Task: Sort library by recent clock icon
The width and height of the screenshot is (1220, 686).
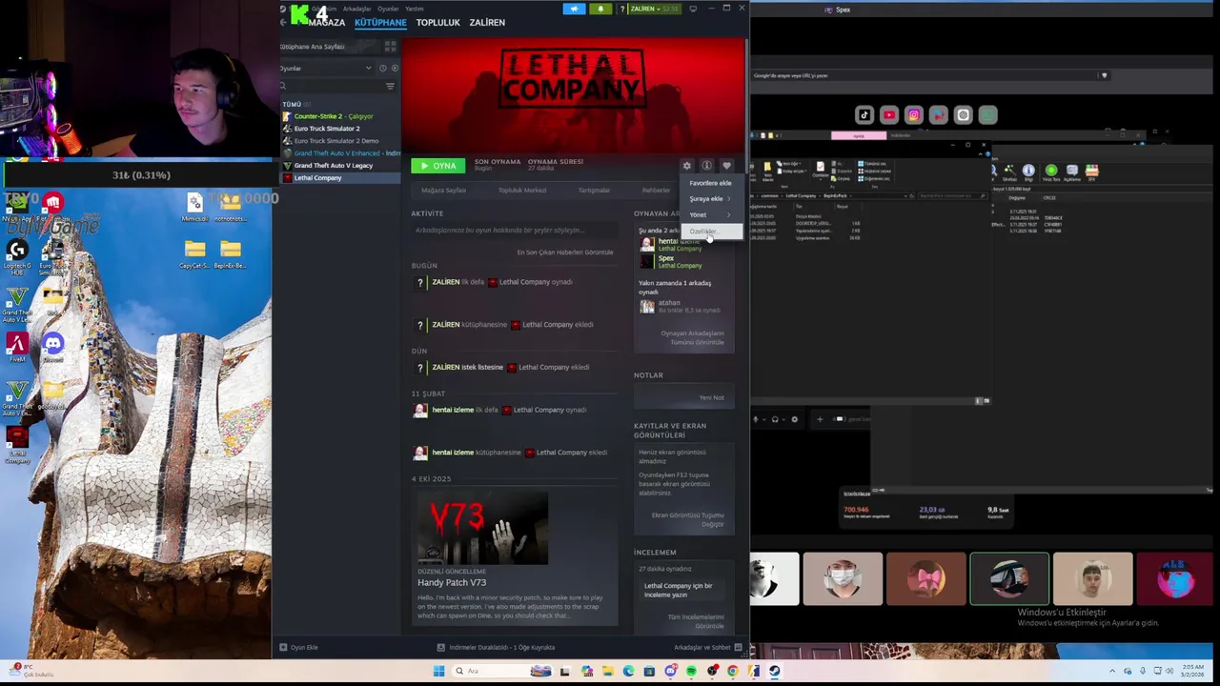Action: 383,68
